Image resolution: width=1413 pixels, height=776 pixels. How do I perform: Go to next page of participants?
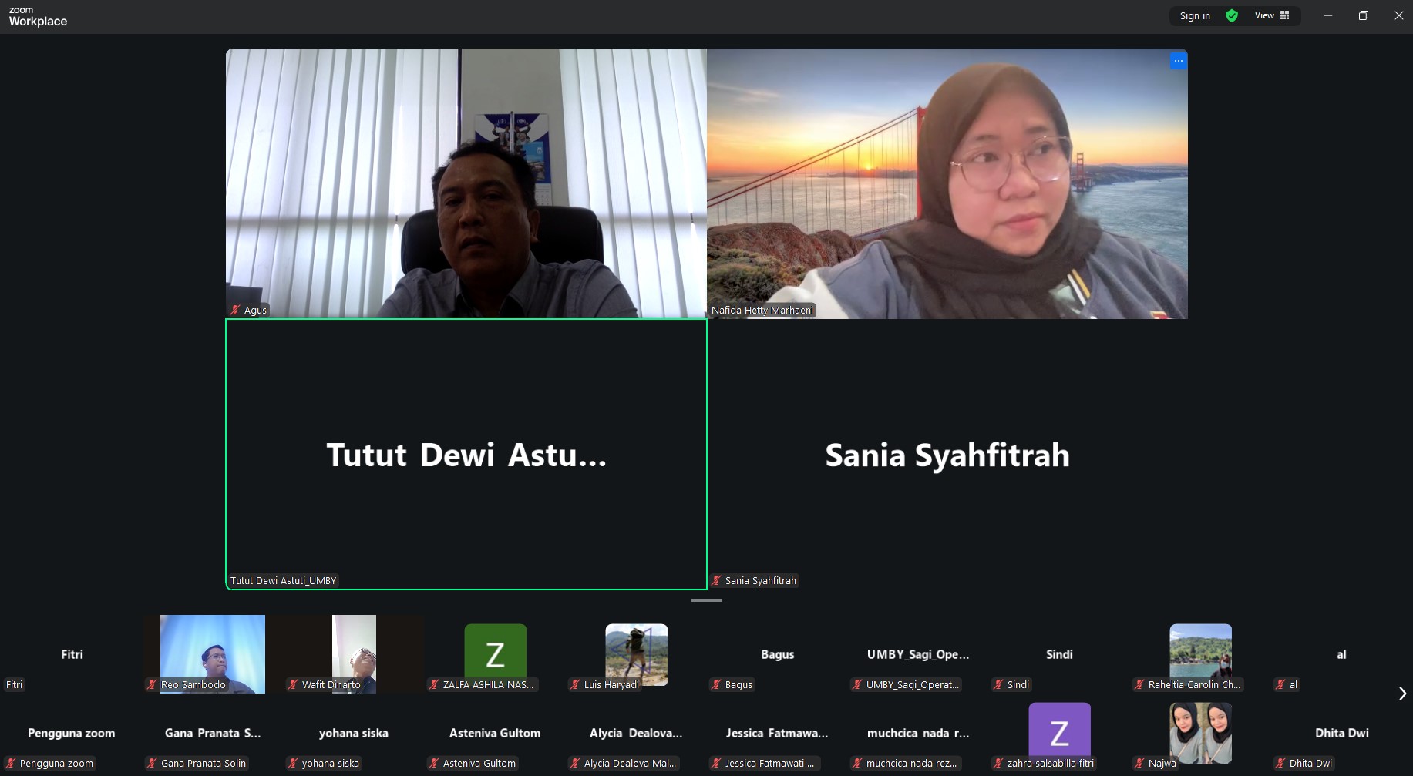click(1401, 694)
